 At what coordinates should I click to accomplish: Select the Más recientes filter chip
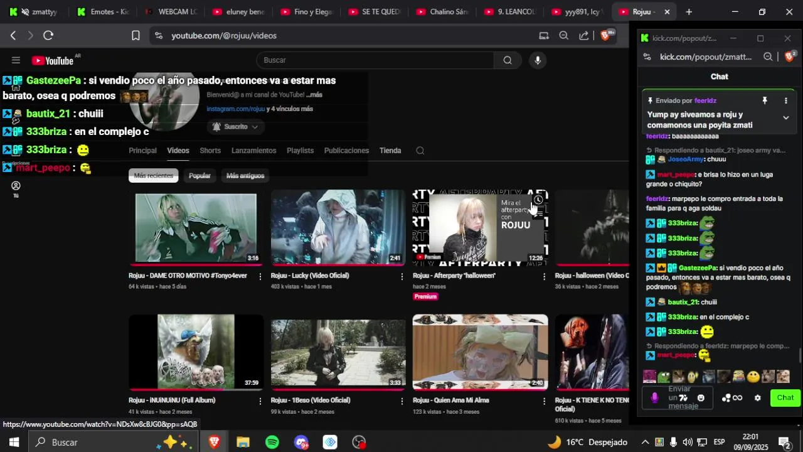point(154,176)
